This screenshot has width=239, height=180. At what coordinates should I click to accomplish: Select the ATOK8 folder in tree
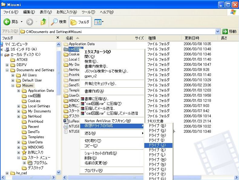point(19,60)
